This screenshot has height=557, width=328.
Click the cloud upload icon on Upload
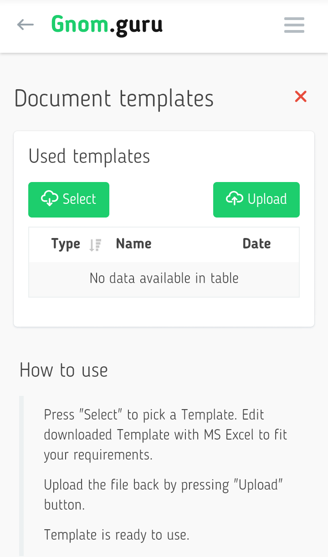[x=235, y=199]
